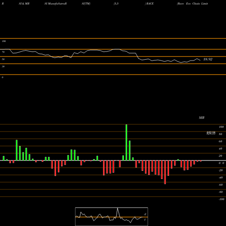Click the MR axis label -100
226x226 pixels.
pyautogui.click(x=221, y=199)
